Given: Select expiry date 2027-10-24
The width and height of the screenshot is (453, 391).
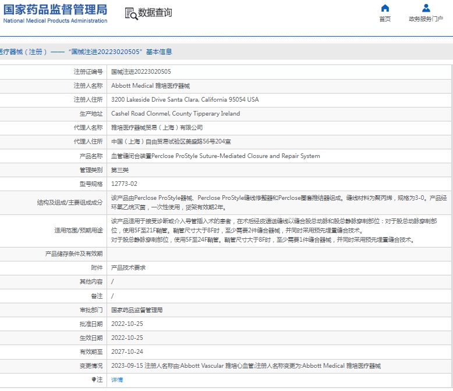Looking at the screenshot, I should (x=127, y=352).
